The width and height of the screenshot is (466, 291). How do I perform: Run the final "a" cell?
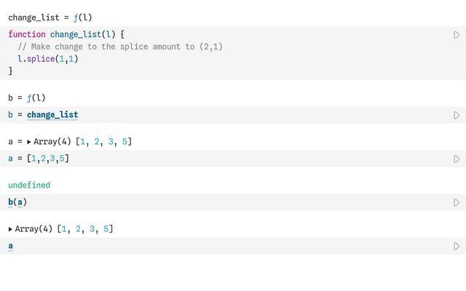coord(457,246)
